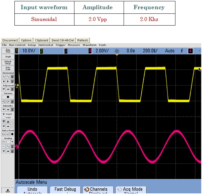Click the 200.0µs/ timebase readout
The image size is (202, 194).
(150, 51)
